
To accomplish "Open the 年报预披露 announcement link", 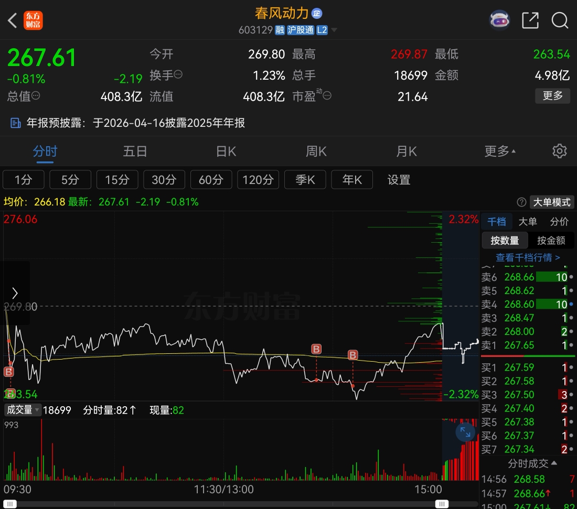I will point(135,123).
